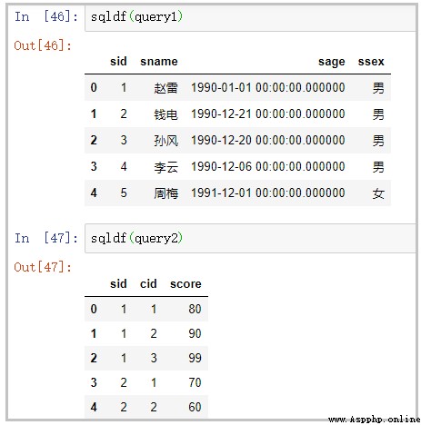Viewport: 421px width, 425px height.
Task: Select the In [46] prompt label
Action: point(46,16)
